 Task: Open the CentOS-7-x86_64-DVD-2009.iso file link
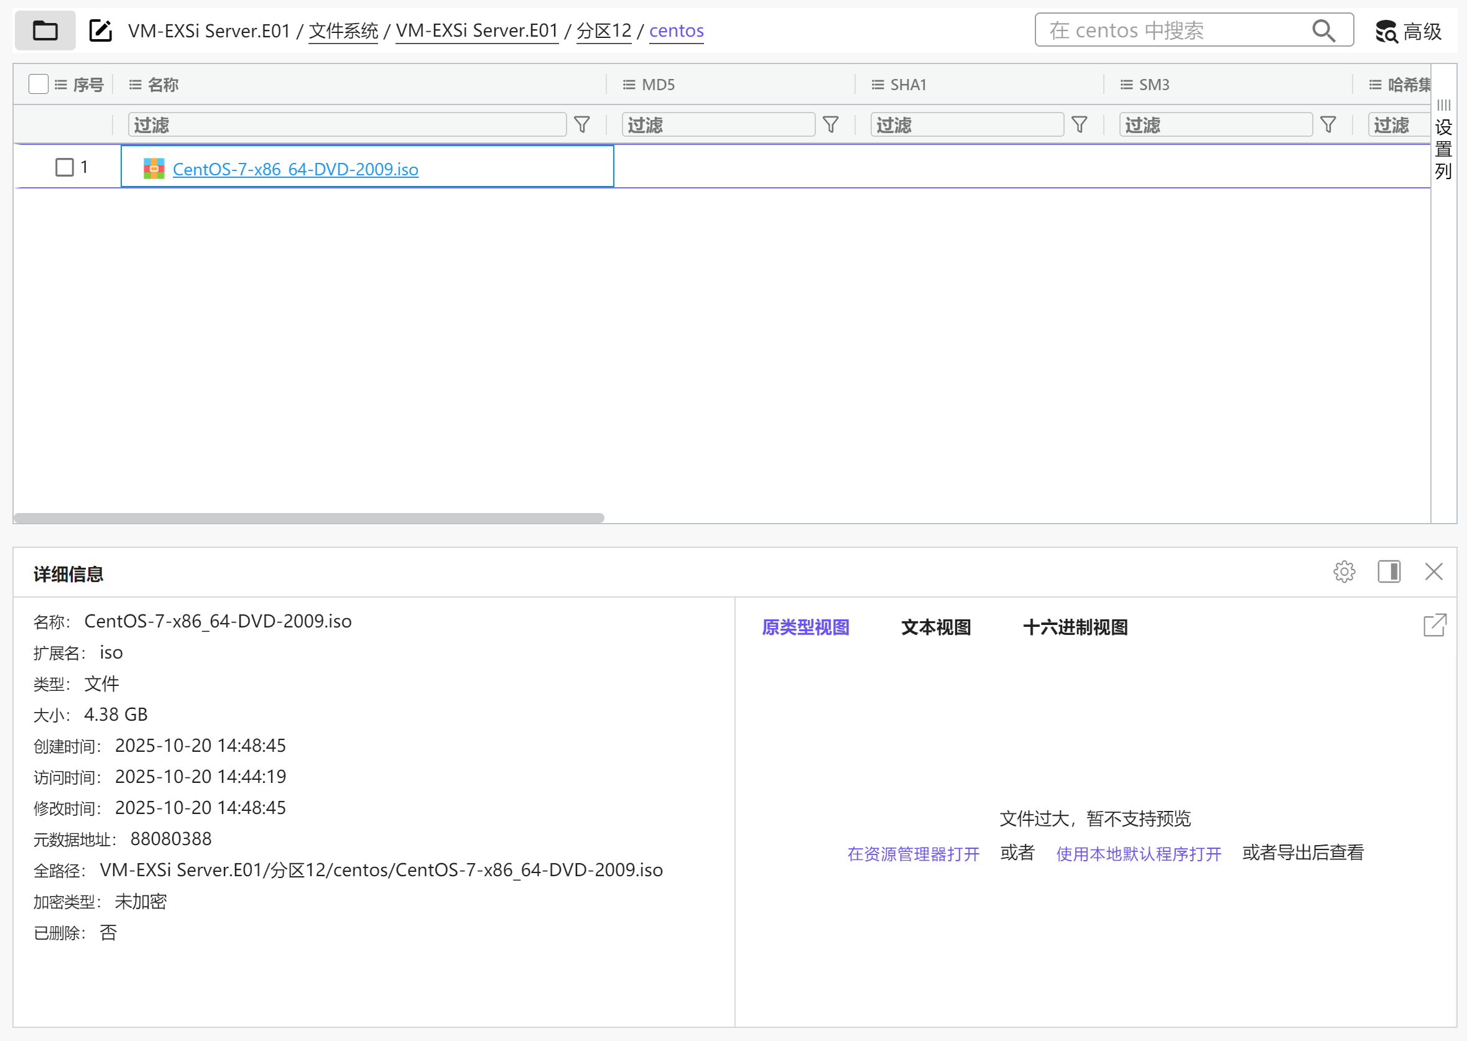point(295,169)
